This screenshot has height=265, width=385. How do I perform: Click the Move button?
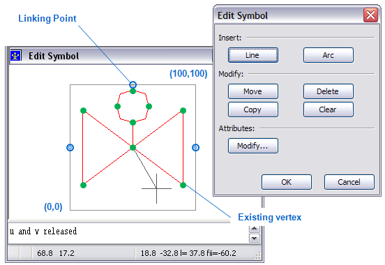253,91
